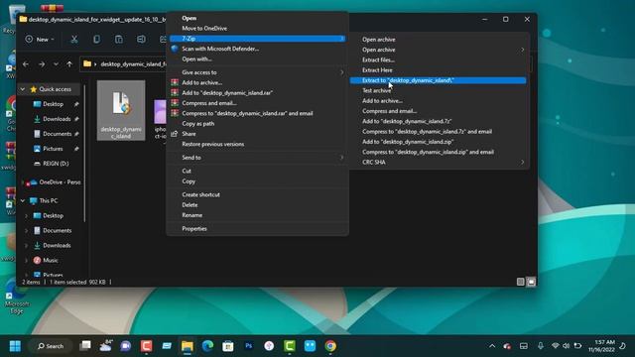The image size is (635, 357).
Task: Click the volume icon in system tray
Action: coord(567,346)
